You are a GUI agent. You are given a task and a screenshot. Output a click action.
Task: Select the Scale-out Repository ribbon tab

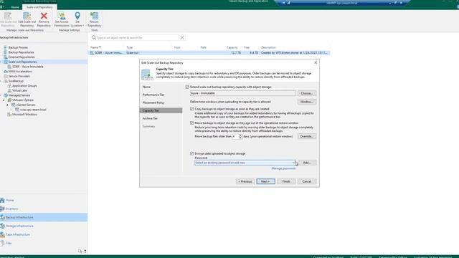[x=39, y=7]
